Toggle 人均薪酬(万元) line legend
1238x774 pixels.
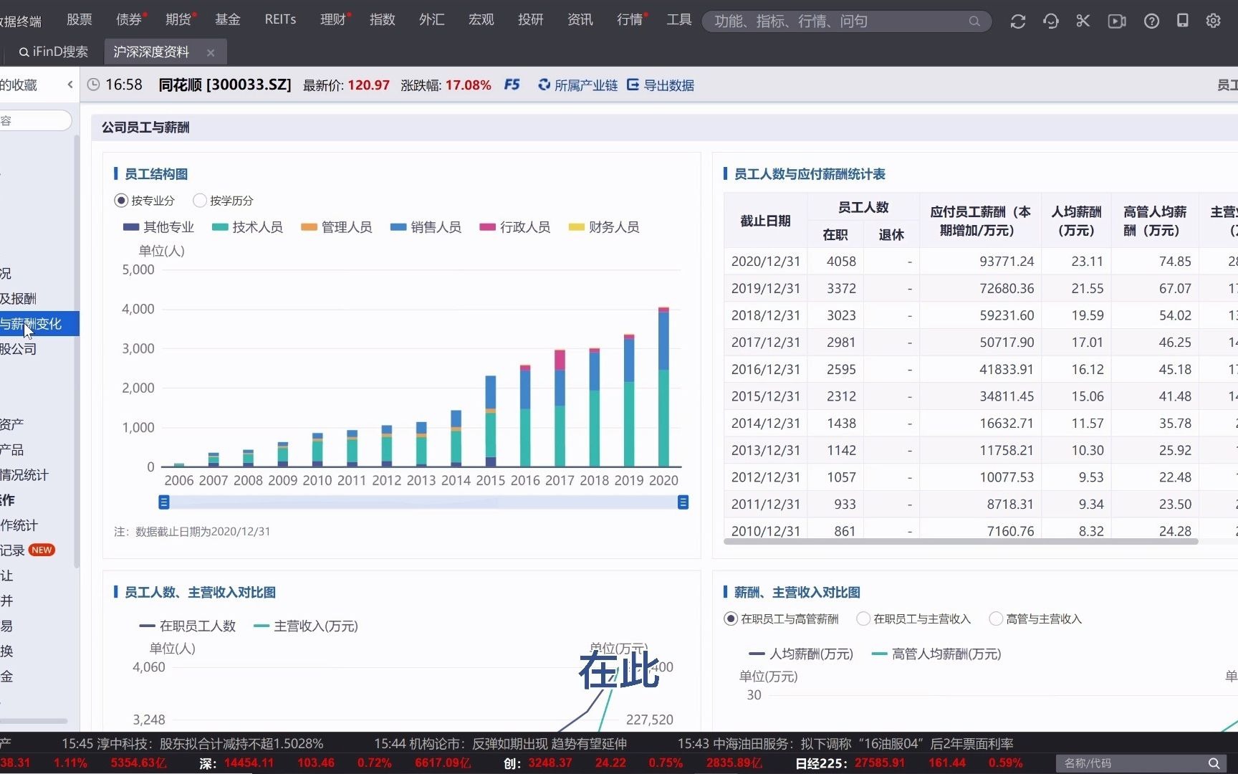point(801,654)
